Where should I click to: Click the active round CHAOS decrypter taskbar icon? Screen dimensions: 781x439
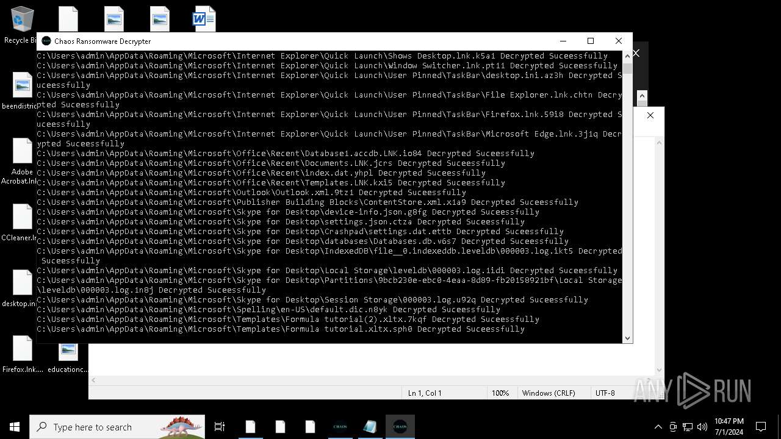tap(400, 427)
